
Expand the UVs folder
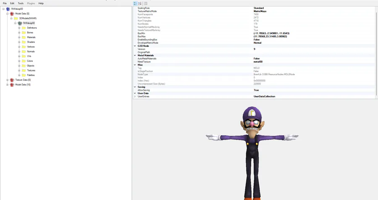(x=19, y=56)
